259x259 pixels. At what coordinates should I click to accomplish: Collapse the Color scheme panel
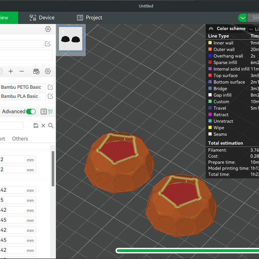pos(211,29)
